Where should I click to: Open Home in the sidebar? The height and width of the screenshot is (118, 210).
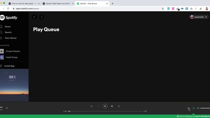pos(8,27)
